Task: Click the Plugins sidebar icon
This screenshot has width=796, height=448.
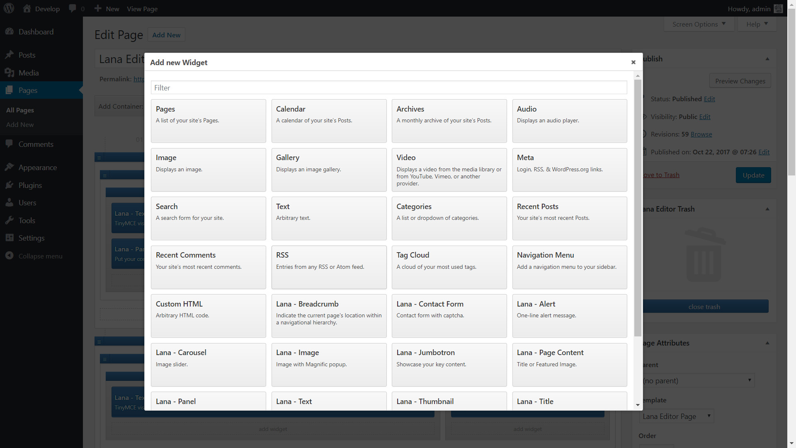Action: pos(10,185)
